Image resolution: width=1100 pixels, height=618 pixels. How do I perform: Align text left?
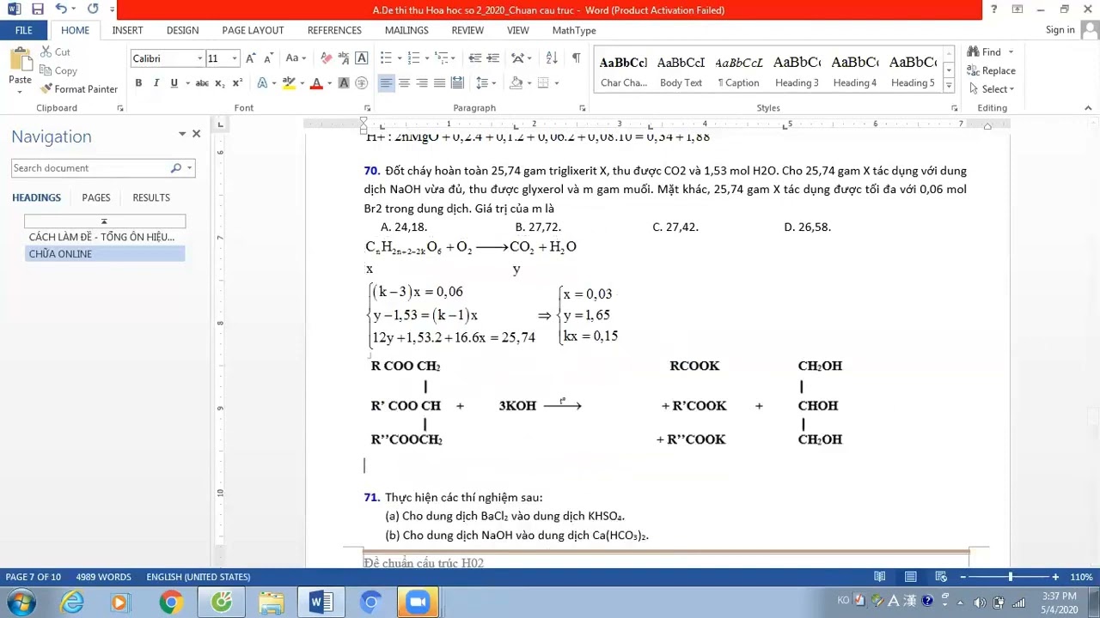[386, 83]
